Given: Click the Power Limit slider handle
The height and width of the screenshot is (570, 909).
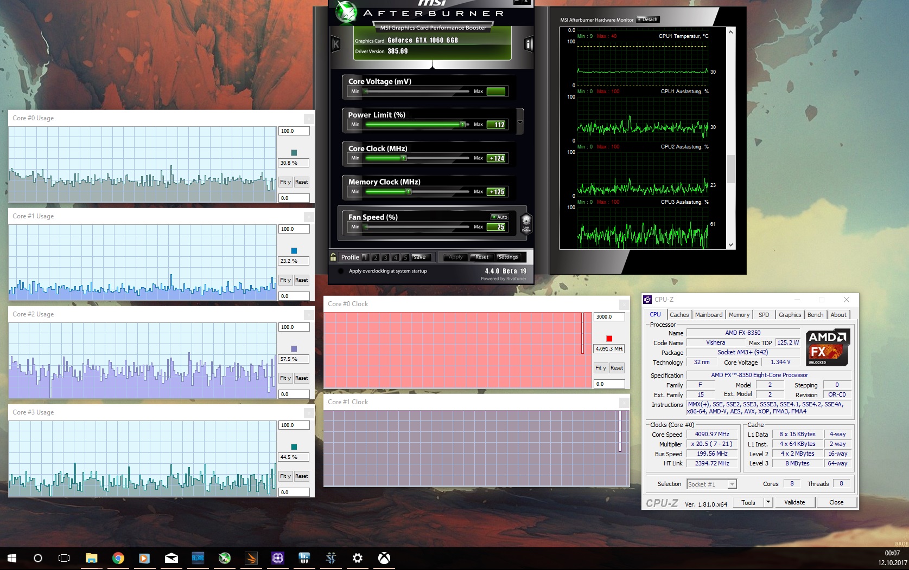Looking at the screenshot, I should click(x=463, y=125).
